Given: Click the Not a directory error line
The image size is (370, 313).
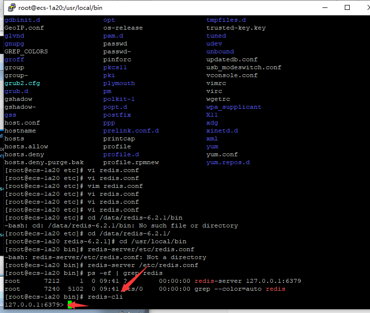Looking at the screenshot, I should point(105,257).
